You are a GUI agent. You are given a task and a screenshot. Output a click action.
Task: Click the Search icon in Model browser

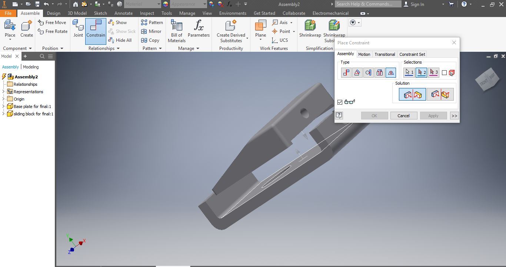click(x=42, y=56)
